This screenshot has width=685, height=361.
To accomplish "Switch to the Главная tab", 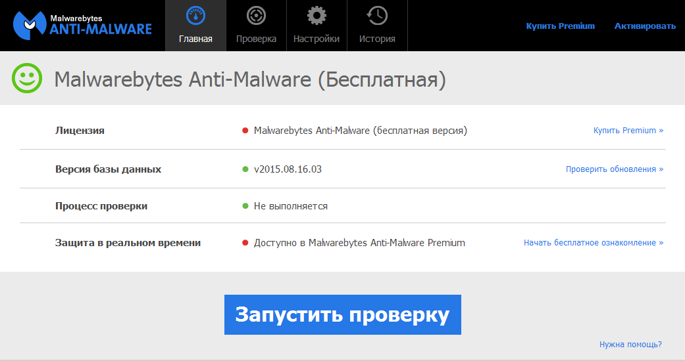I will [x=195, y=39].
